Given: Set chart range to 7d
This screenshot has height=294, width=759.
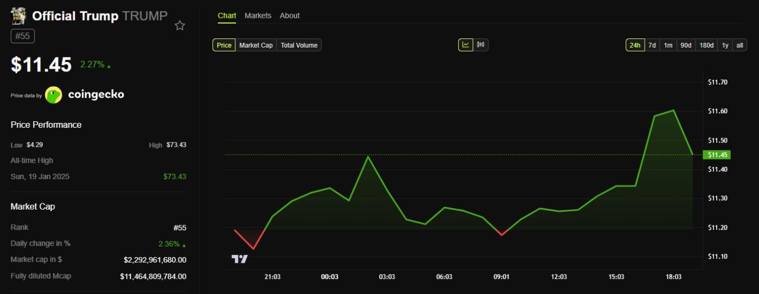Looking at the screenshot, I should (x=652, y=45).
